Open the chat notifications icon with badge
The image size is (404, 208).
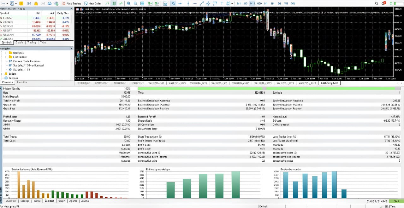[384, 3]
